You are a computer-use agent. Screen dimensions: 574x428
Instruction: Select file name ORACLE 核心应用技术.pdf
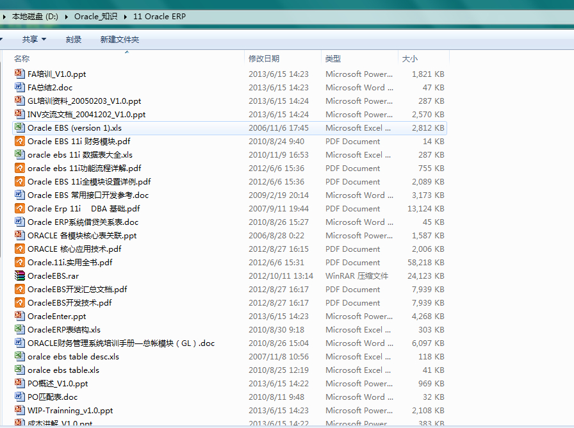[74, 249]
